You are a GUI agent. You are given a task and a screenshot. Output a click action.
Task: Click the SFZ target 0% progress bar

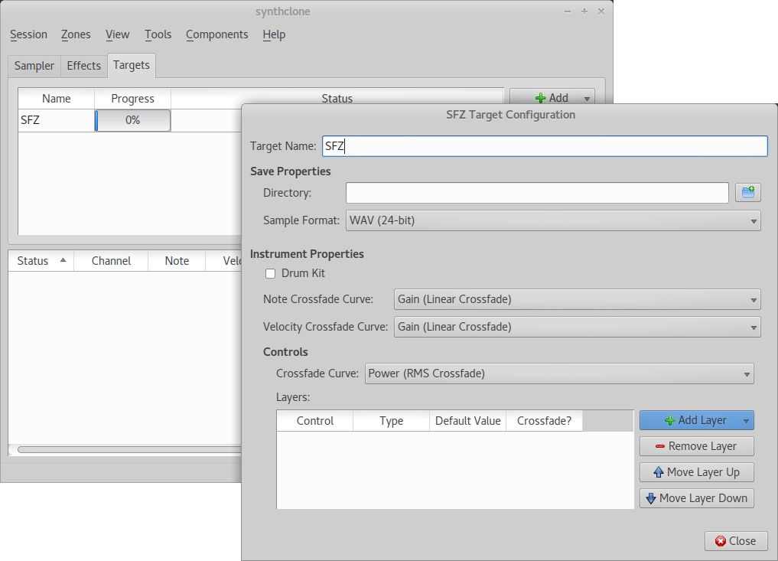132,120
